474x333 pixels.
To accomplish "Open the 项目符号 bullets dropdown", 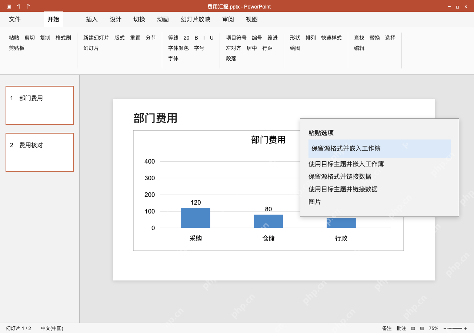I will [x=236, y=38].
